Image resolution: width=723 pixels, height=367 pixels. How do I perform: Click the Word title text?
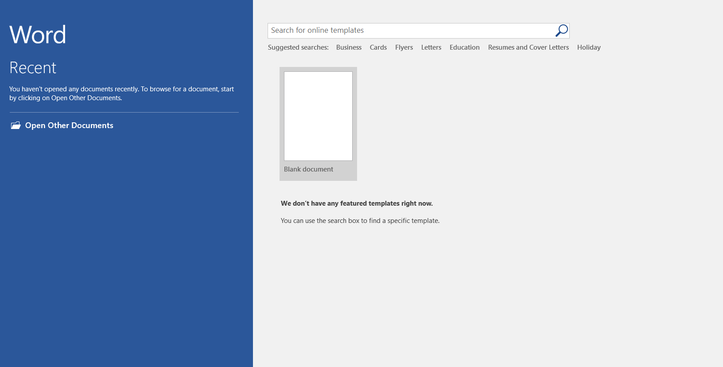pyautogui.click(x=38, y=35)
